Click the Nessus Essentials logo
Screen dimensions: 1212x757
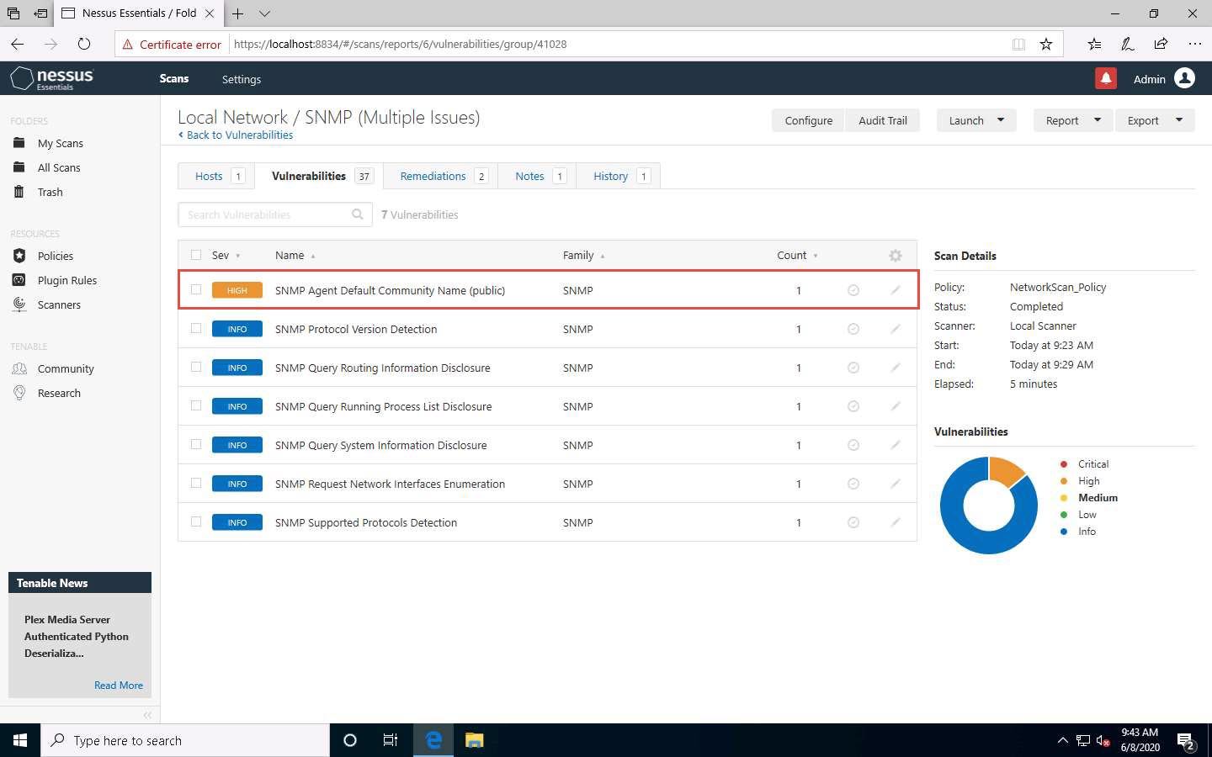click(x=51, y=78)
